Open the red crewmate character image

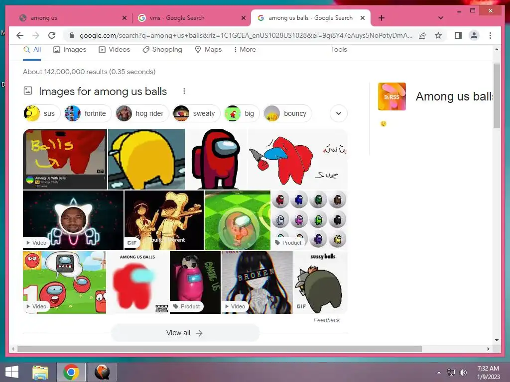pyautogui.click(x=217, y=159)
